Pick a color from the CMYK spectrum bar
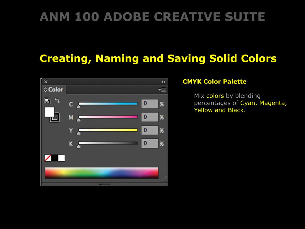The height and width of the screenshot is (229, 305). [x=102, y=173]
